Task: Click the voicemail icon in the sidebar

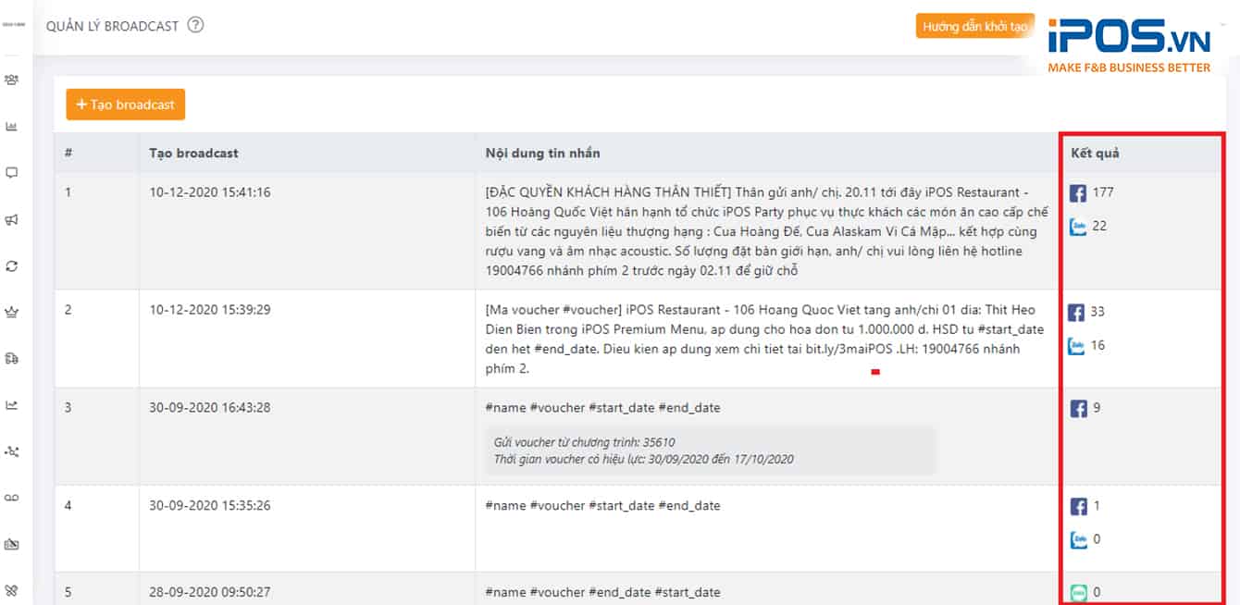Action: pyautogui.click(x=10, y=498)
